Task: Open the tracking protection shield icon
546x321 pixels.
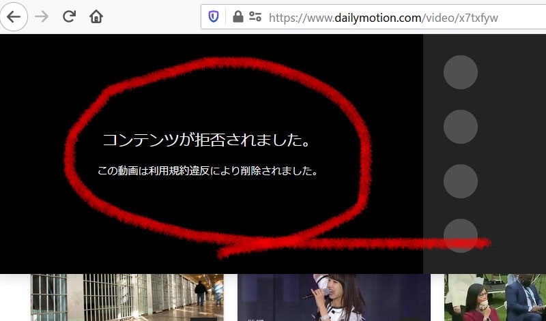Action: click(x=214, y=16)
